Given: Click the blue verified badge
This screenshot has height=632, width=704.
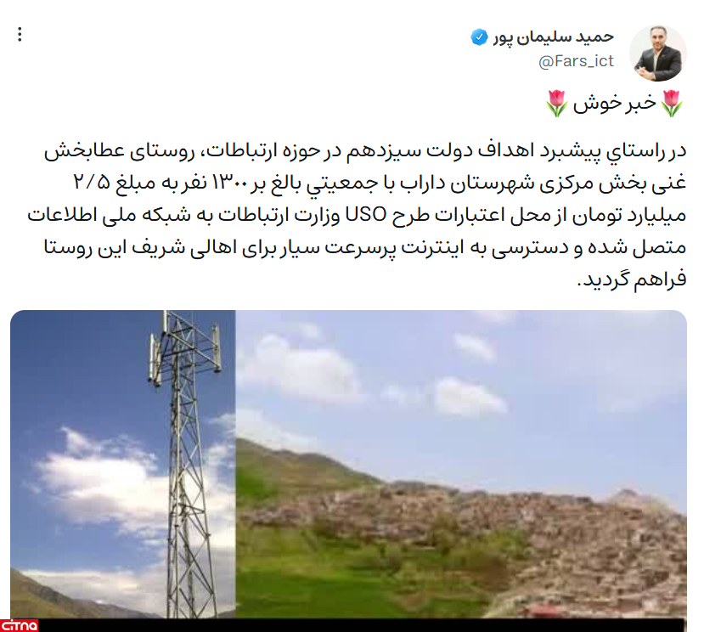Looking at the screenshot, I should click(x=479, y=37).
